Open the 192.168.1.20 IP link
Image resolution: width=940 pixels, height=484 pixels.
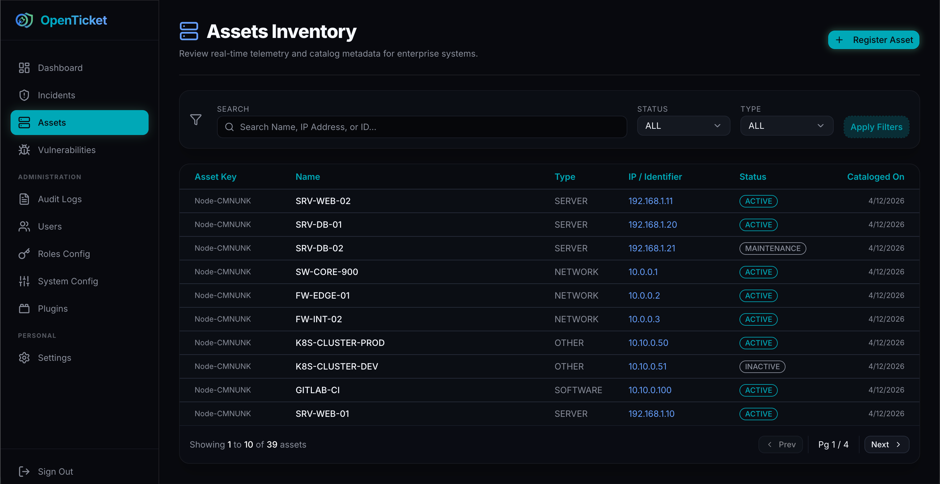coord(652,224)
